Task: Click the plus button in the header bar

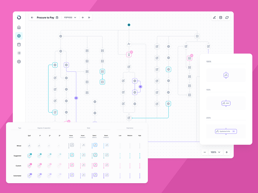Action: [83, 18]
